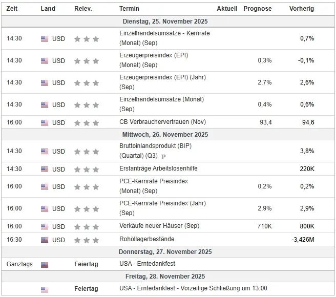Sort by the Zeit column header
The width and height of the screenshot is (336, 297).
click(x=13, y=9)
